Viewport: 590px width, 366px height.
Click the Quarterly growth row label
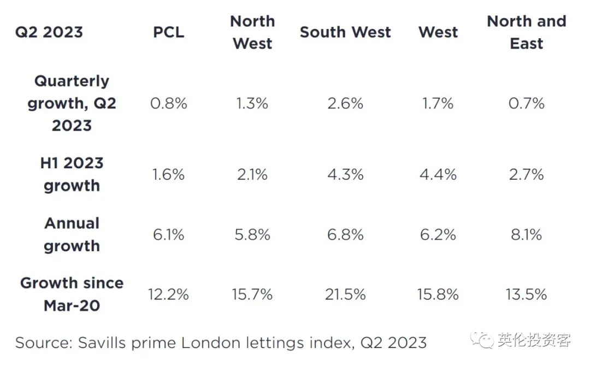(72, 103)
